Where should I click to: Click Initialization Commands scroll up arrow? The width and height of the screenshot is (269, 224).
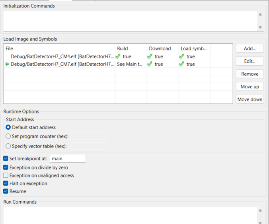click(260, 15)
